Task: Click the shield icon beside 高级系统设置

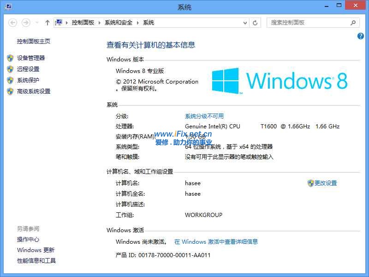Action: pos(10,91)
